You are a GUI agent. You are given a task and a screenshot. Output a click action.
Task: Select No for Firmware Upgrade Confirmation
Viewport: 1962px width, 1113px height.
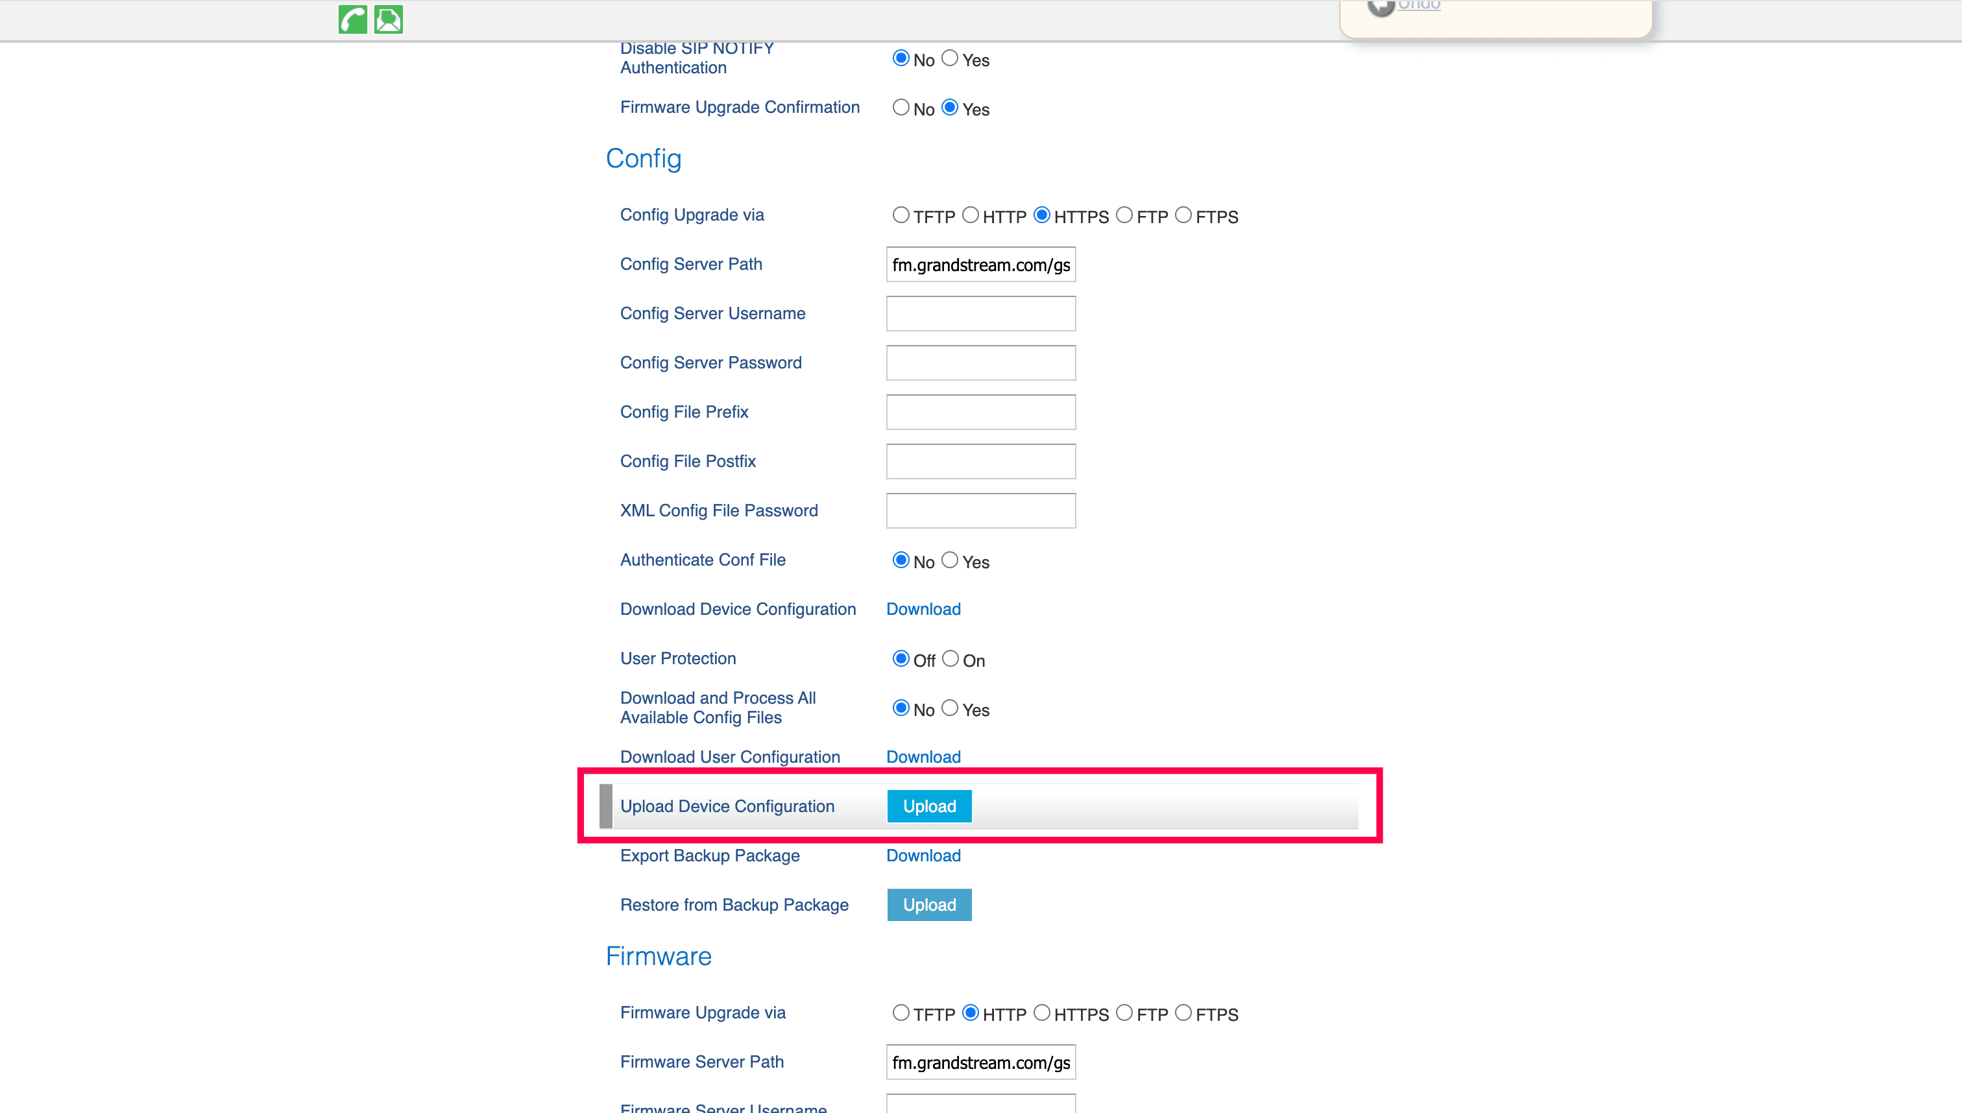click(901, 108)
